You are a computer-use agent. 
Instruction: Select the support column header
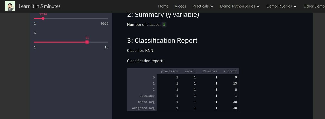tap(230, 71)
